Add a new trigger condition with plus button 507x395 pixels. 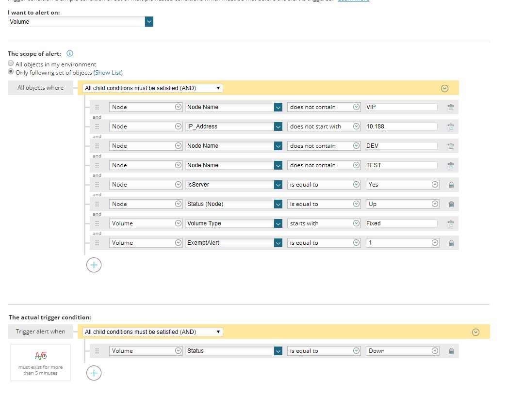tap(94, 373)
